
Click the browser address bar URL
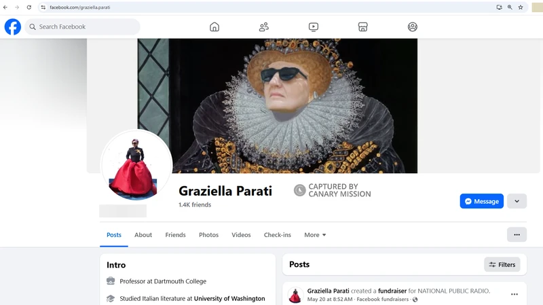tap(80, 7)
